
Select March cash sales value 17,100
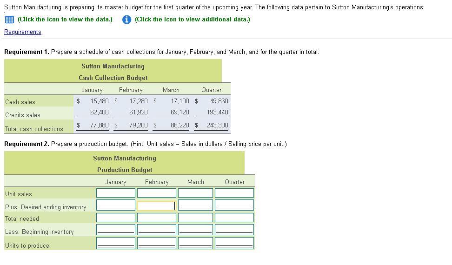click(x=180, y=101)
